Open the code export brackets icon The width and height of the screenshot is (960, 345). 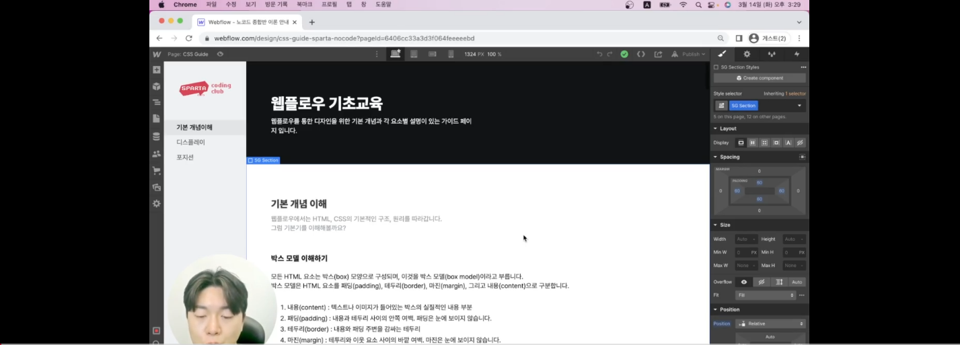coord(641,54)
